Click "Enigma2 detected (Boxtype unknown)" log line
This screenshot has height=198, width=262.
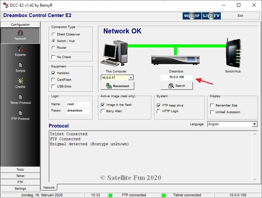click(x=89, y=144)
